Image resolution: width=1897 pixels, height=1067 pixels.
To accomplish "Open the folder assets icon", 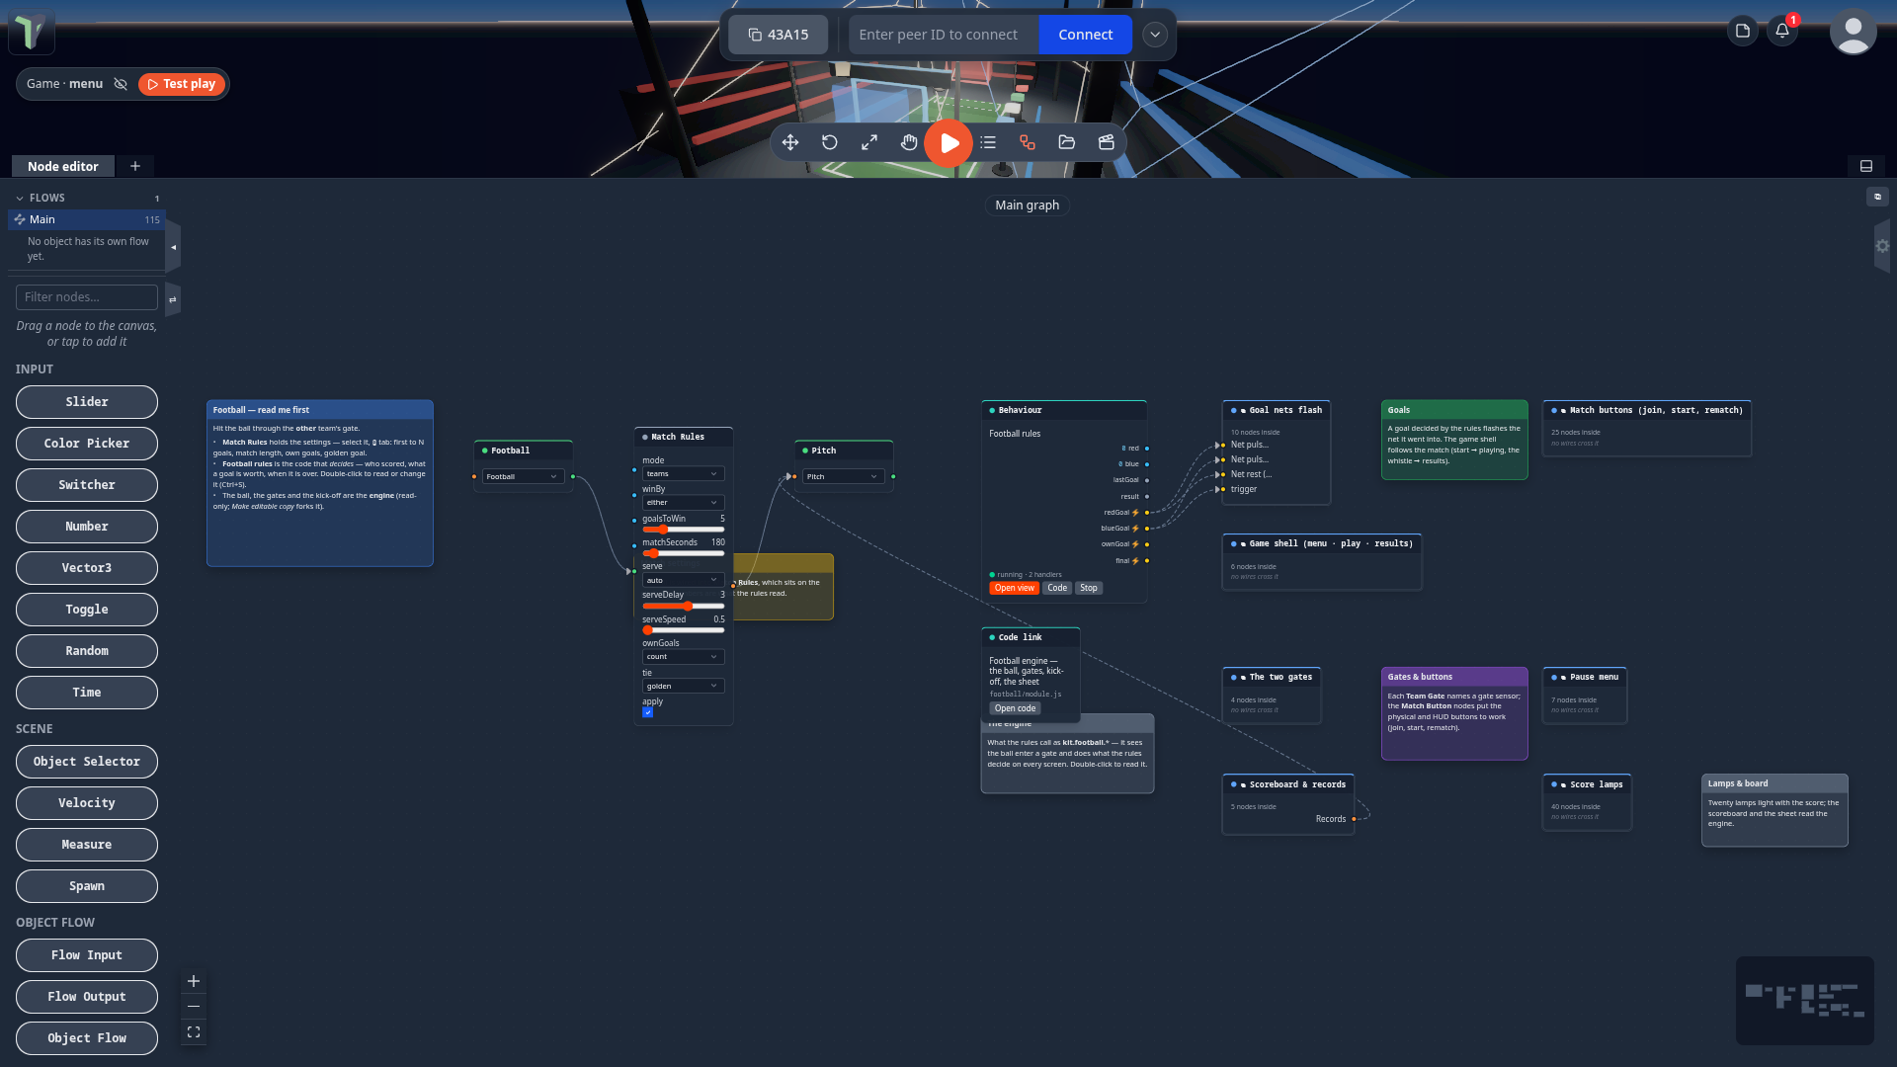I will tap(1067, 142).
